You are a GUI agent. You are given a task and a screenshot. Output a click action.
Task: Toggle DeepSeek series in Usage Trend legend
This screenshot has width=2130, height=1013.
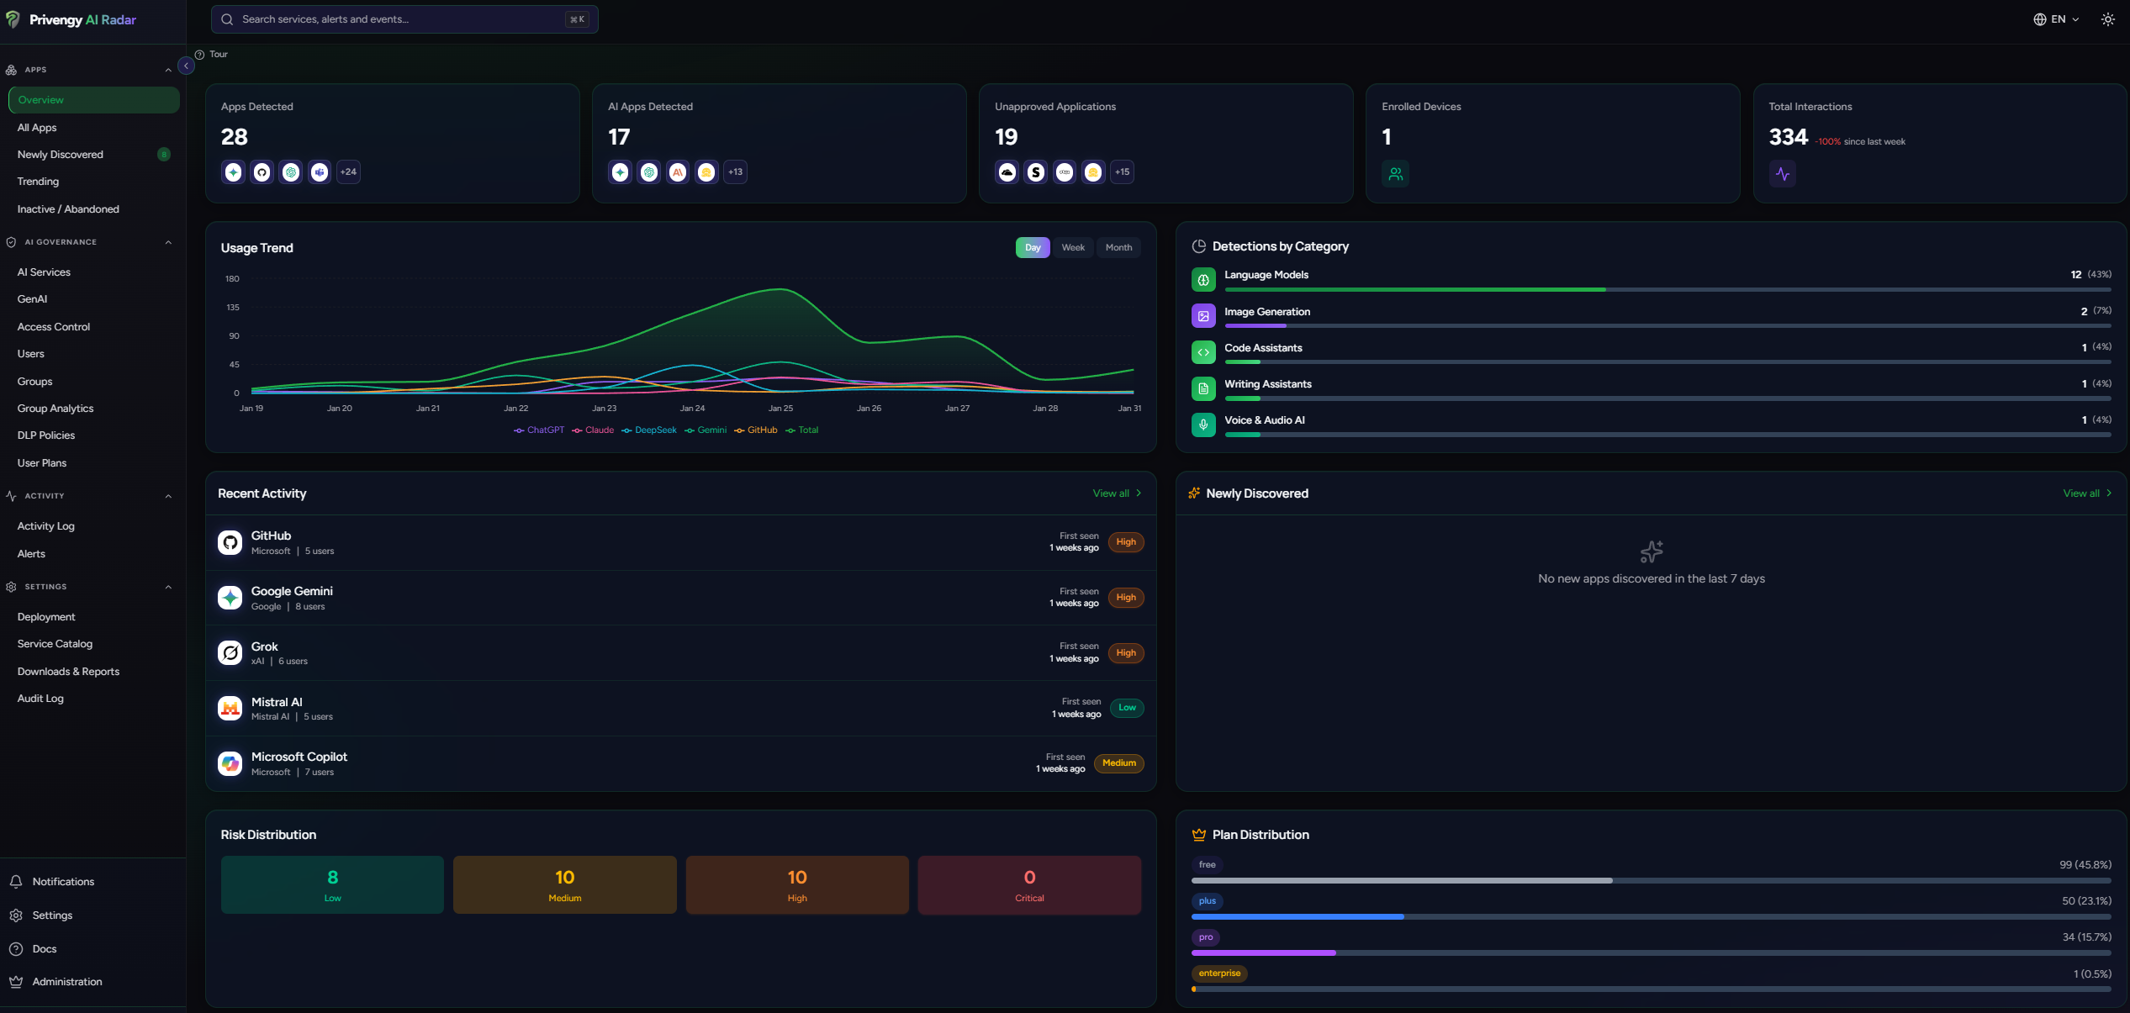(x=649, y=430)
